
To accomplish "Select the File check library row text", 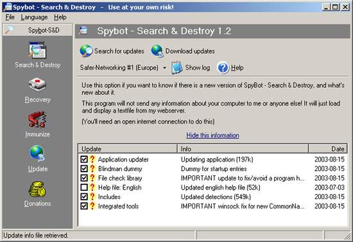I will 120,178.
